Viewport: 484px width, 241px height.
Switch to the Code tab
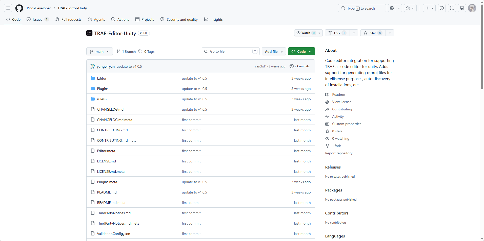(13, 19)
